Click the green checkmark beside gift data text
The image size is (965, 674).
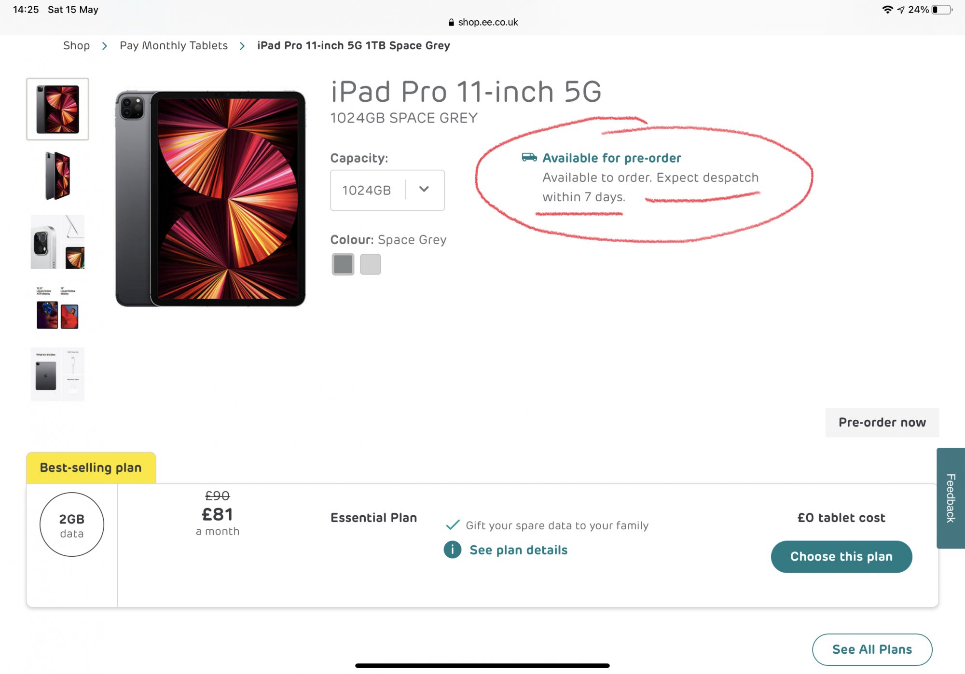[453, 525]
